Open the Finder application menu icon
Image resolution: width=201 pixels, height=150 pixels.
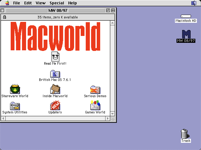point(194,3)
